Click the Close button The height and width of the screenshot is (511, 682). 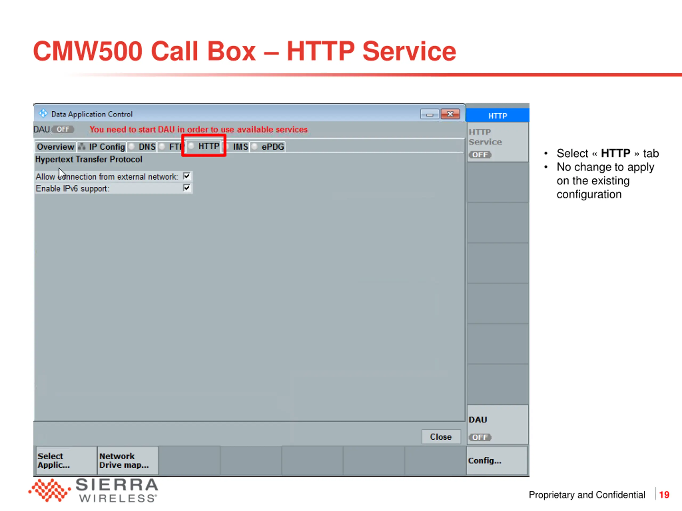click(441, 437)
